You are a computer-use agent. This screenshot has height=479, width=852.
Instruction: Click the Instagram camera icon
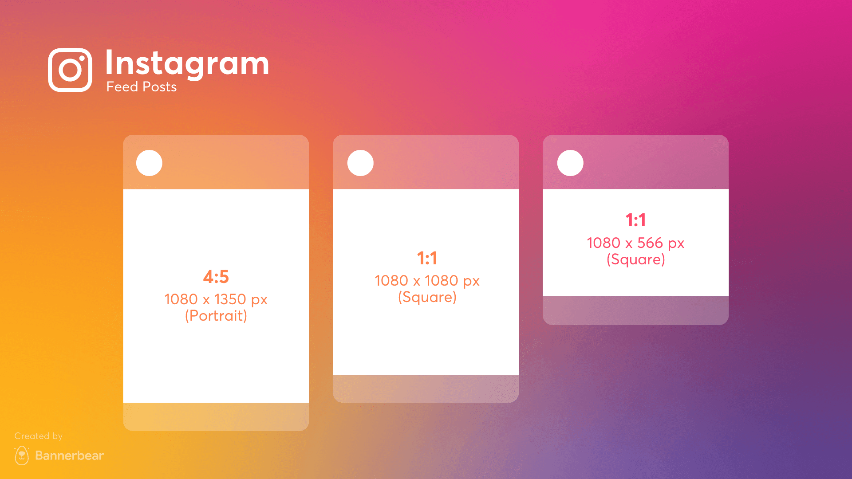(69, 69)
